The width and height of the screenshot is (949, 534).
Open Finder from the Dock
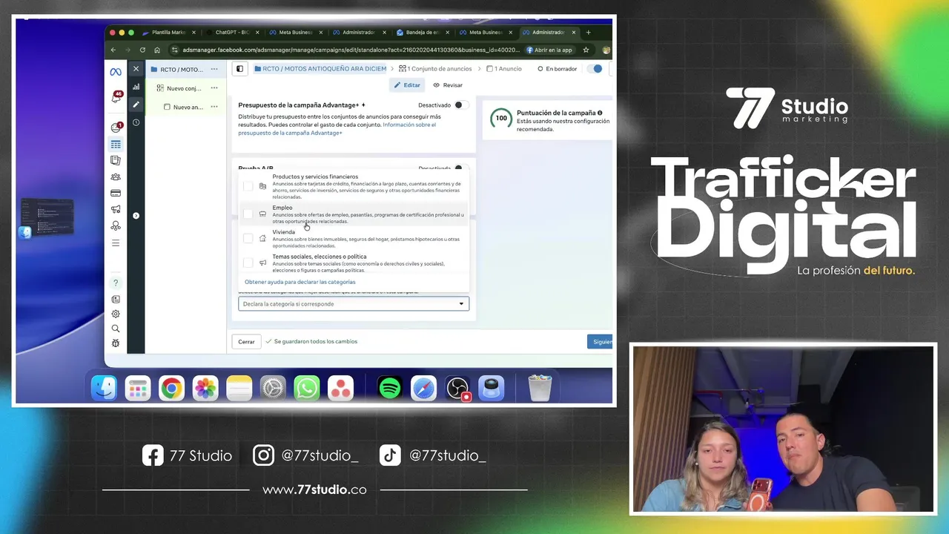tap(104, 388)
